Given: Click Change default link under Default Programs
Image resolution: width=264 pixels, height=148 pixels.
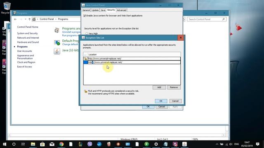Looking at the screenshot, I should (70, 44).
